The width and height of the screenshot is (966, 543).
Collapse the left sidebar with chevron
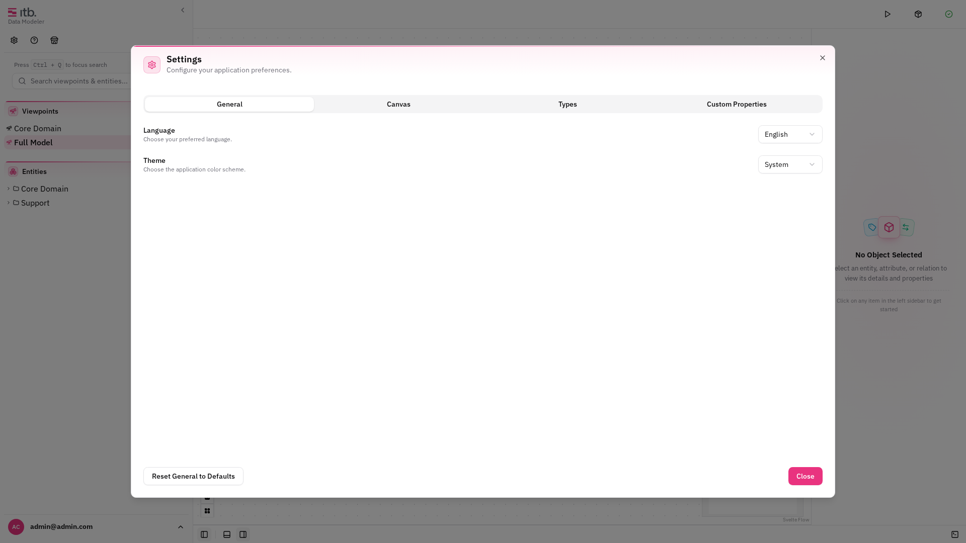pos(183,10)
